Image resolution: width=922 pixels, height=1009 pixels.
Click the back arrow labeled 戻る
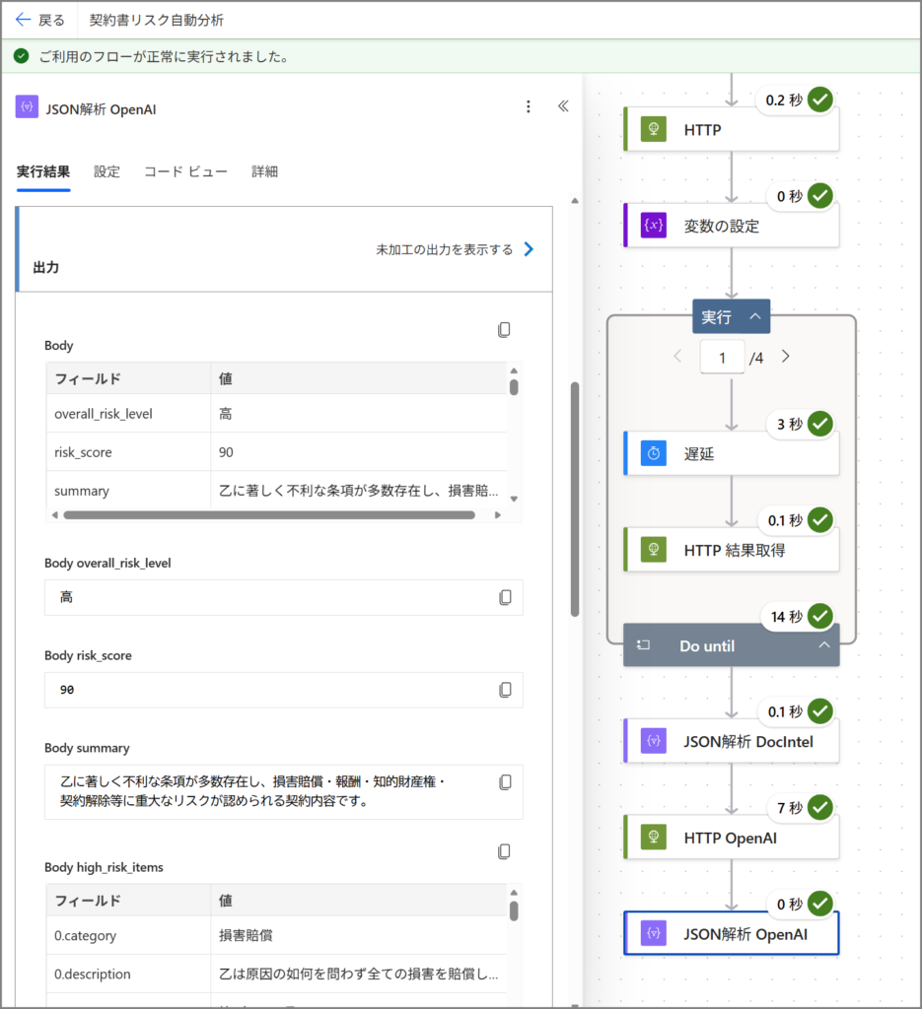39,20
